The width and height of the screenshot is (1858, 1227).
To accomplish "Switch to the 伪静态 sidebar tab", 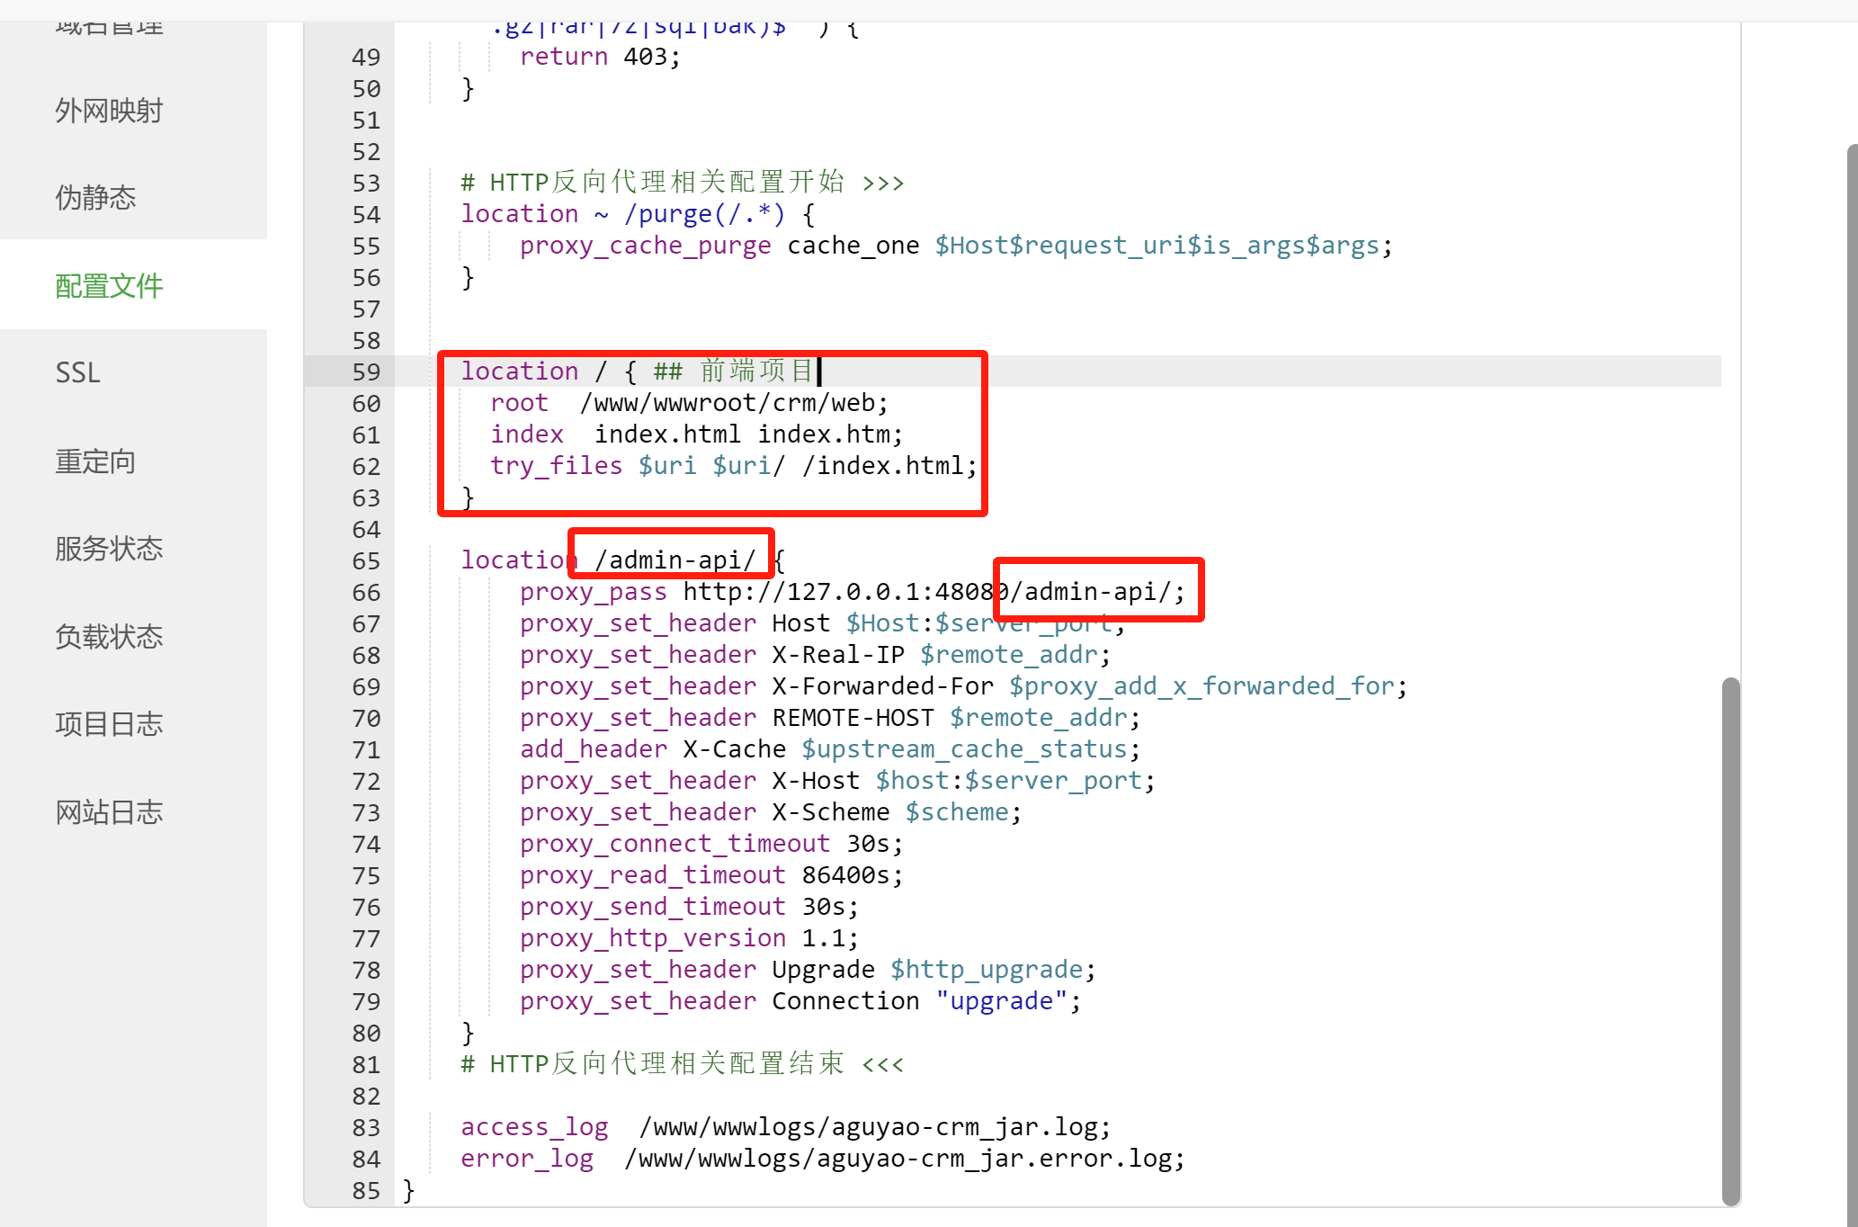I will 95,197.
